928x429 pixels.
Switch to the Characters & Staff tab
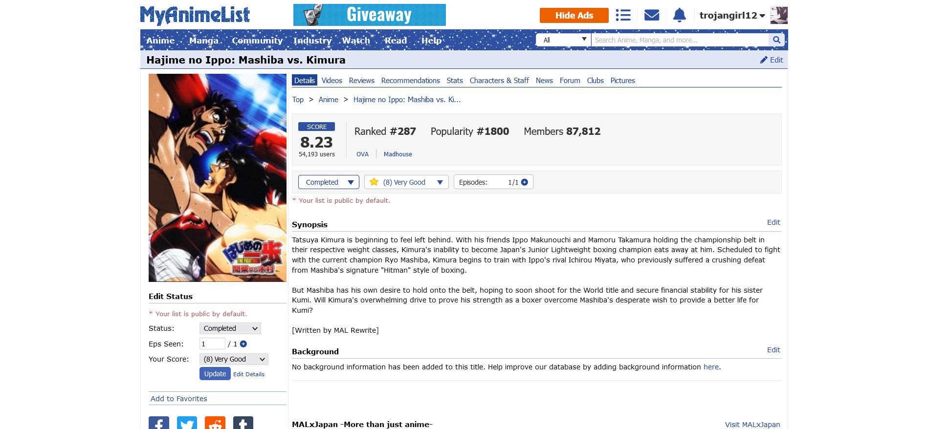[x=499, y=81]
